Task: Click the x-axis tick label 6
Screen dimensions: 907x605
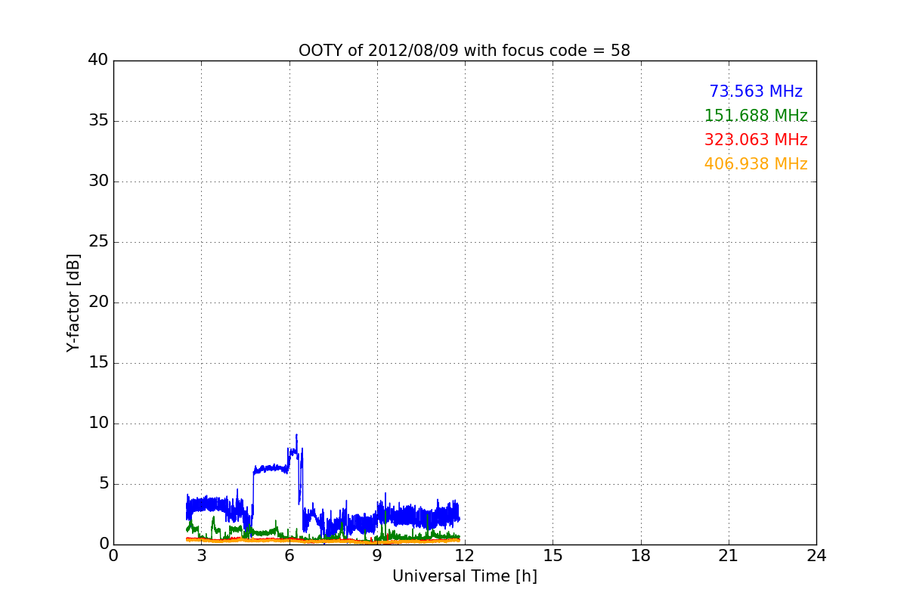Action: [x=289, y=556]
